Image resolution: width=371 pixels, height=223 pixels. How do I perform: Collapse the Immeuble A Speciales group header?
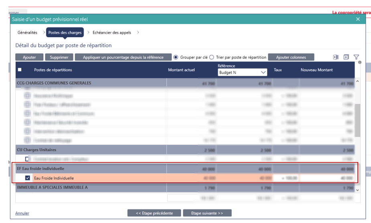tap(52, 187)
